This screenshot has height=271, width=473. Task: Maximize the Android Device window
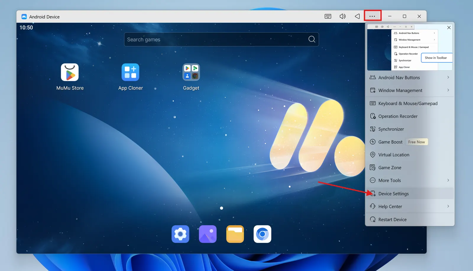click(404, 16)
